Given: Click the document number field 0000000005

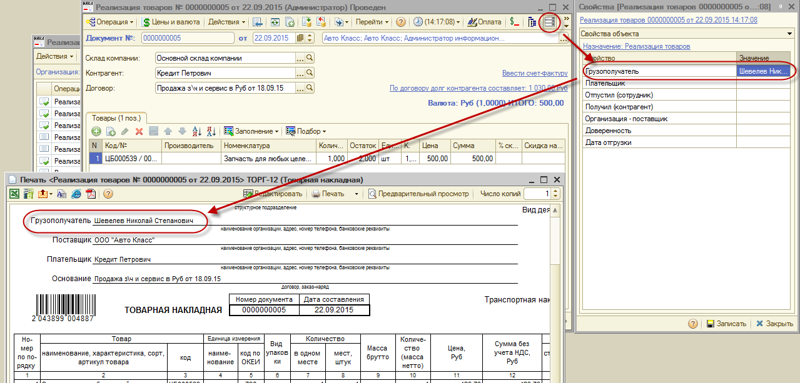Looking at the screenshot, I should 187,38.
